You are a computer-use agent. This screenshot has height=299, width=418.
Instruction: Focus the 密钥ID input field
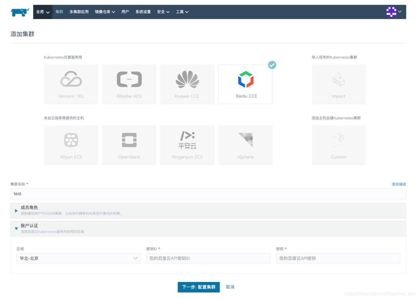(208, 258)
